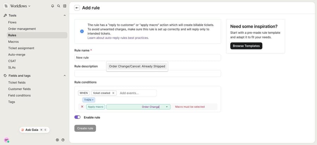Remove the ticket created event tag
The width and height of the screenshot is (317, 145).
[113, 93]
